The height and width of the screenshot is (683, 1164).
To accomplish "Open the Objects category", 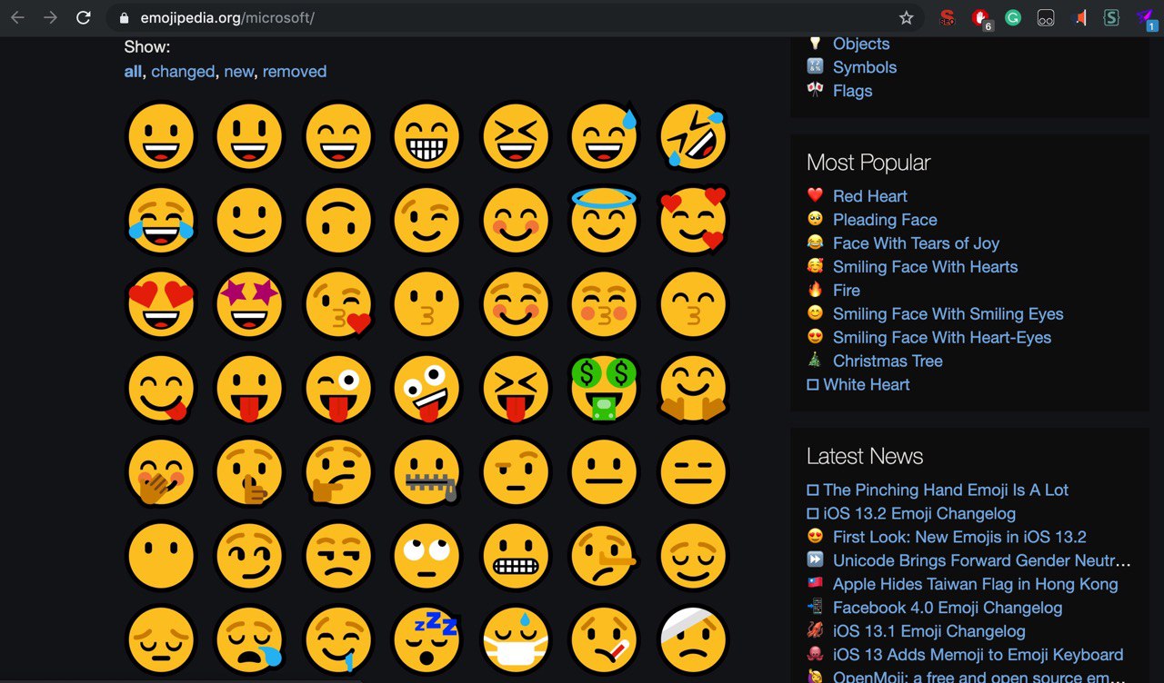I will (x=861, y=44).
